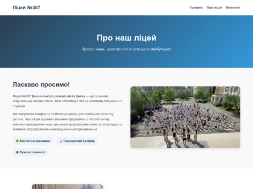The width and height of the screenshot is (253, 189).
Task: Click the Сучасні технології tag
Action: [30, 152]
